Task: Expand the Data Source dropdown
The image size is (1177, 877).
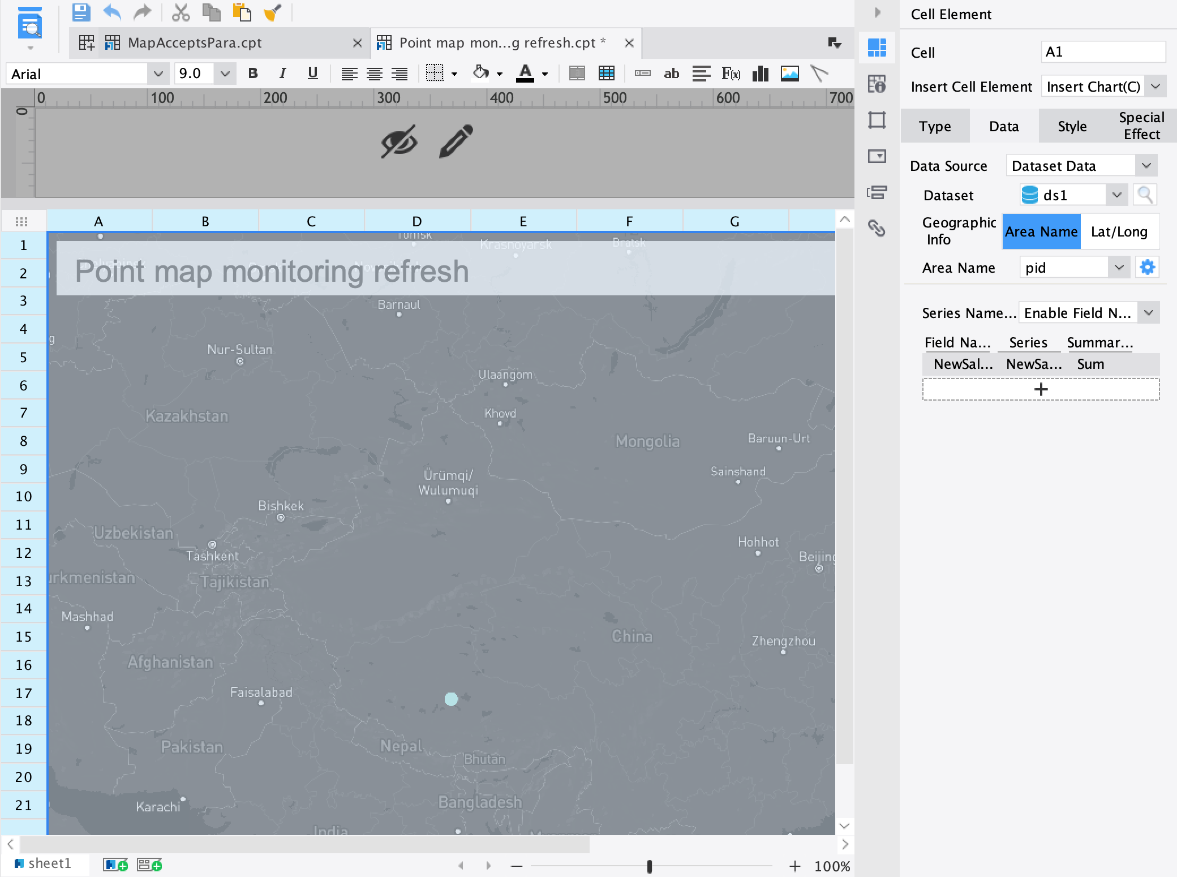Action: click(x=1146, y=166)
